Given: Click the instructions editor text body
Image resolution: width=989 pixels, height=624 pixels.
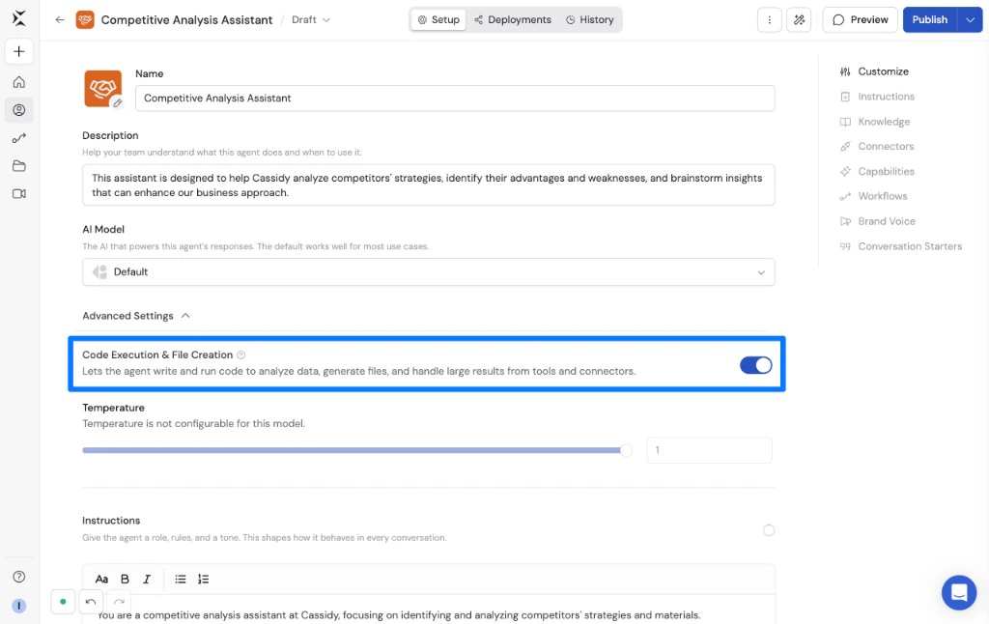Looking at the screenshot, I should (428, 610).
